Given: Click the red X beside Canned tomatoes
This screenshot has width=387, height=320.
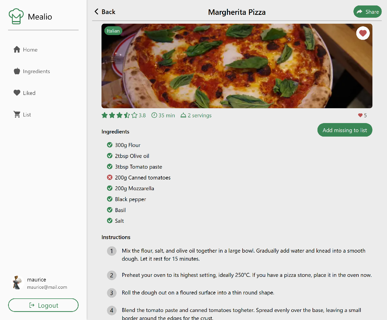Looking at the screenshot, I should click(x=110, y=177).
